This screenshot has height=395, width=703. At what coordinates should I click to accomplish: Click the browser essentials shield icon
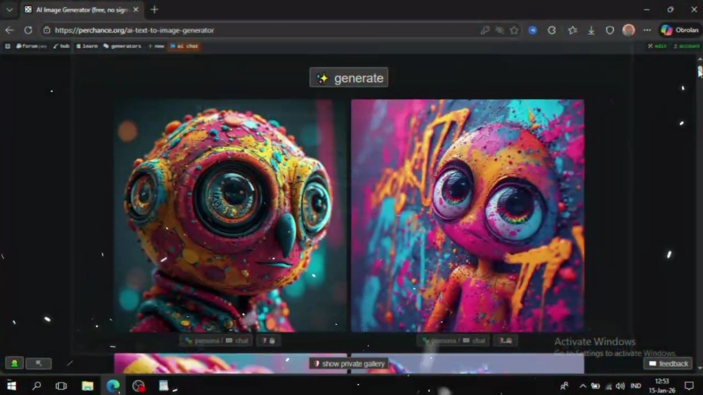pos(610,30)
